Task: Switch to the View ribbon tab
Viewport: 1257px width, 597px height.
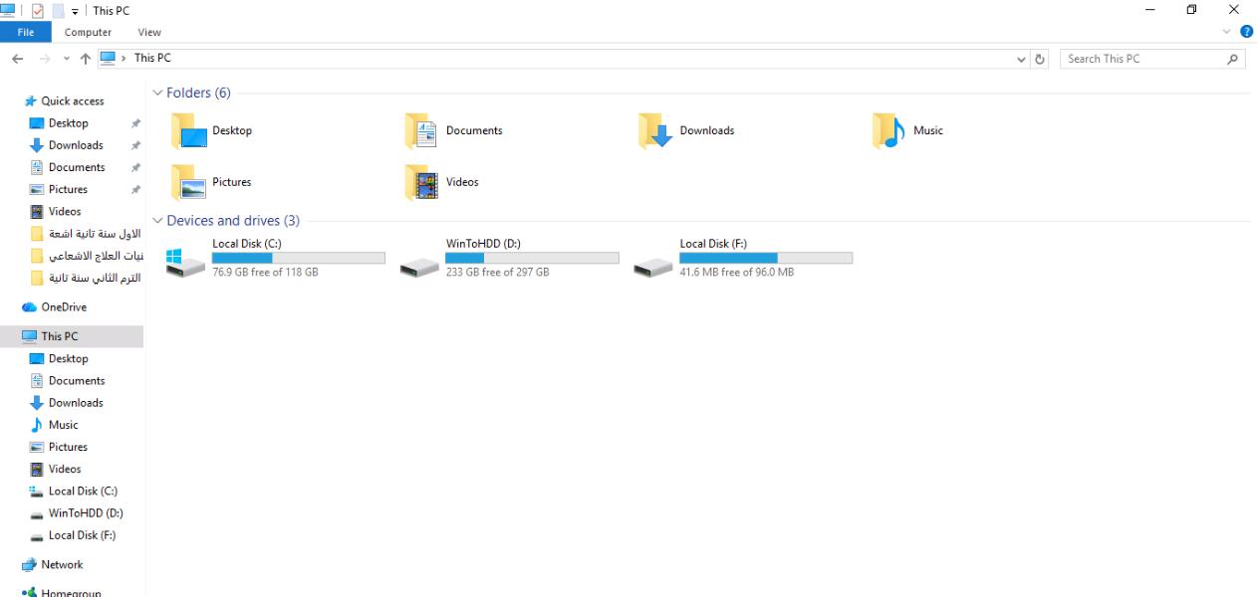Action: (x=149, y=32)
